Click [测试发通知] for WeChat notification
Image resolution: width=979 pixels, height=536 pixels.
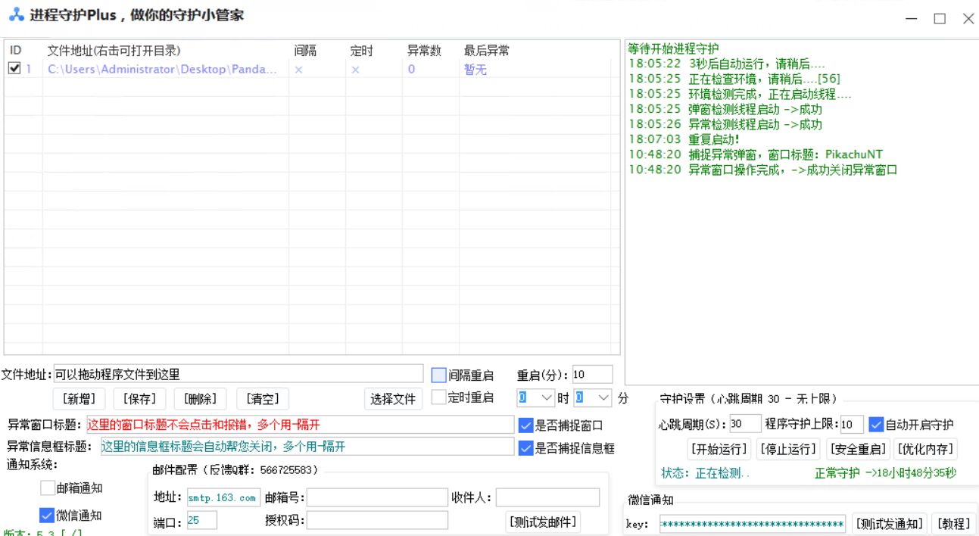pos(890,524)
